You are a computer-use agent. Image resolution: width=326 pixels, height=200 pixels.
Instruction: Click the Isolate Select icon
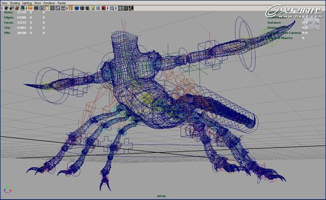pos(112,8)
